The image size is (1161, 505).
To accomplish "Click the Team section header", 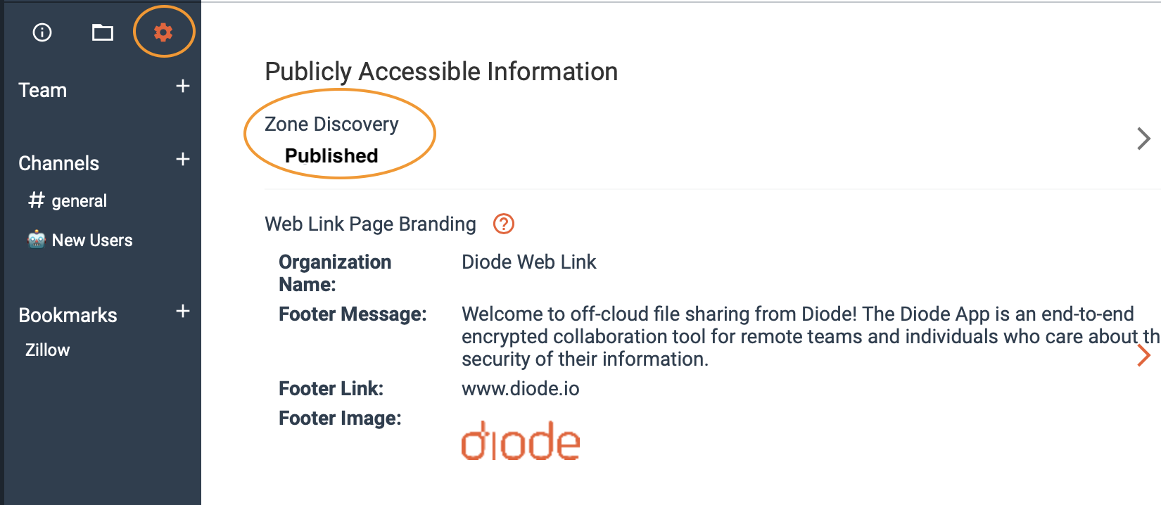I will [43, 91].
